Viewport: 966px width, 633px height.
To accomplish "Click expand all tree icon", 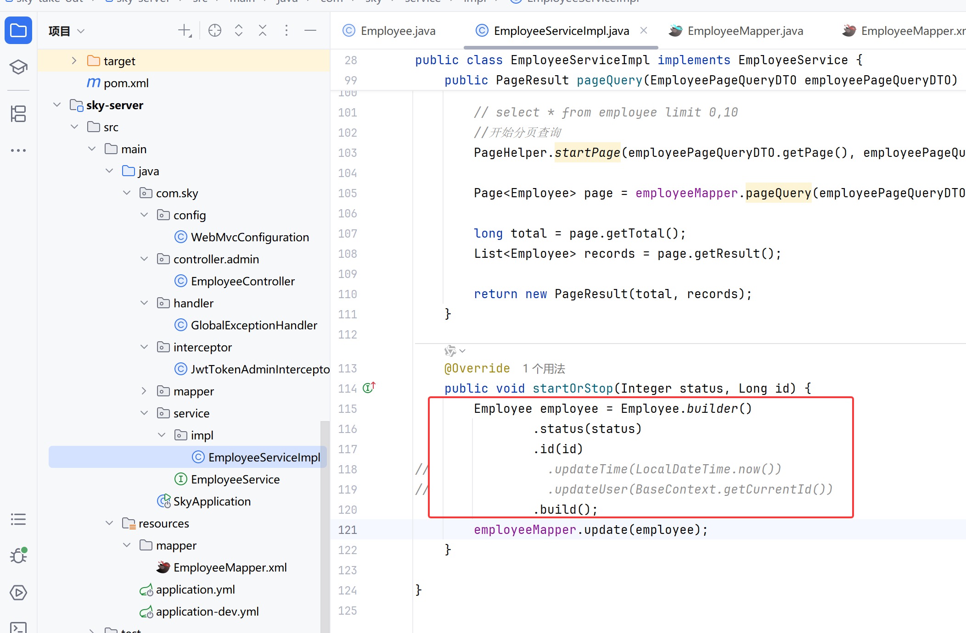I will [x=239, y=31].
